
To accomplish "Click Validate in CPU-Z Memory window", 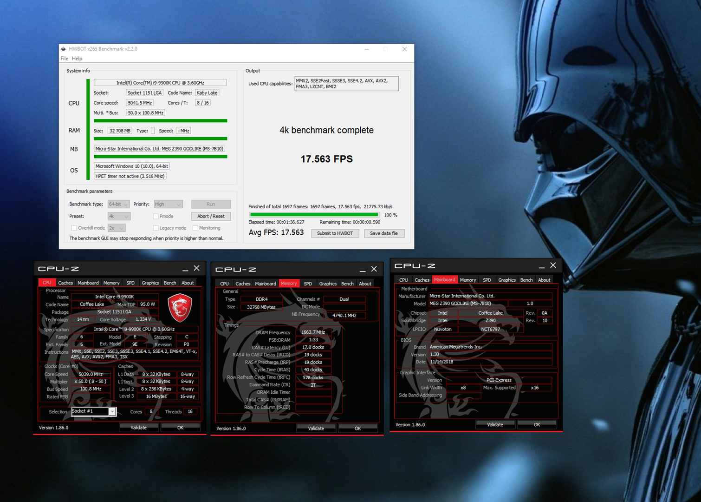I will (316, 429).
